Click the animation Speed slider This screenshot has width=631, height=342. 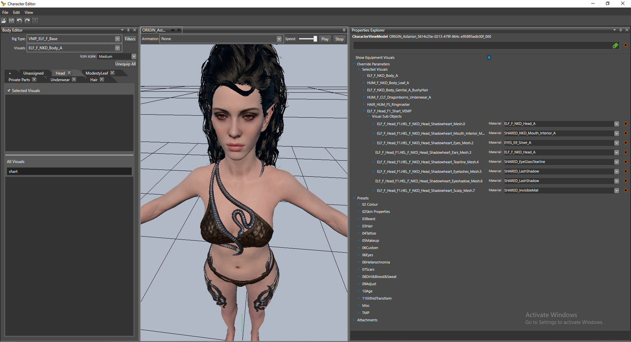[308, 39]
